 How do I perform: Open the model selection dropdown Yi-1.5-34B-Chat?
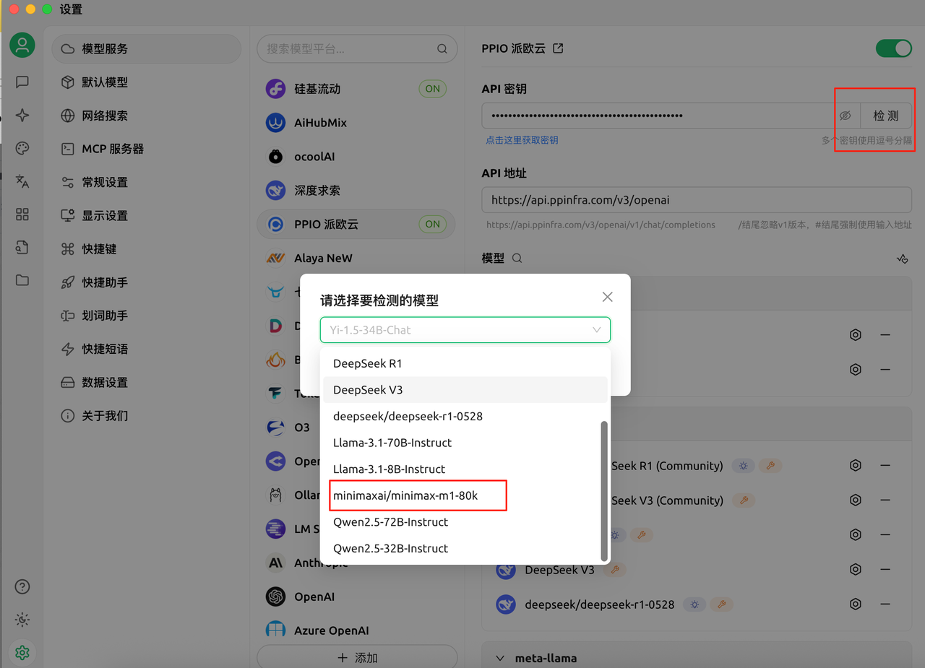[465, 330]
